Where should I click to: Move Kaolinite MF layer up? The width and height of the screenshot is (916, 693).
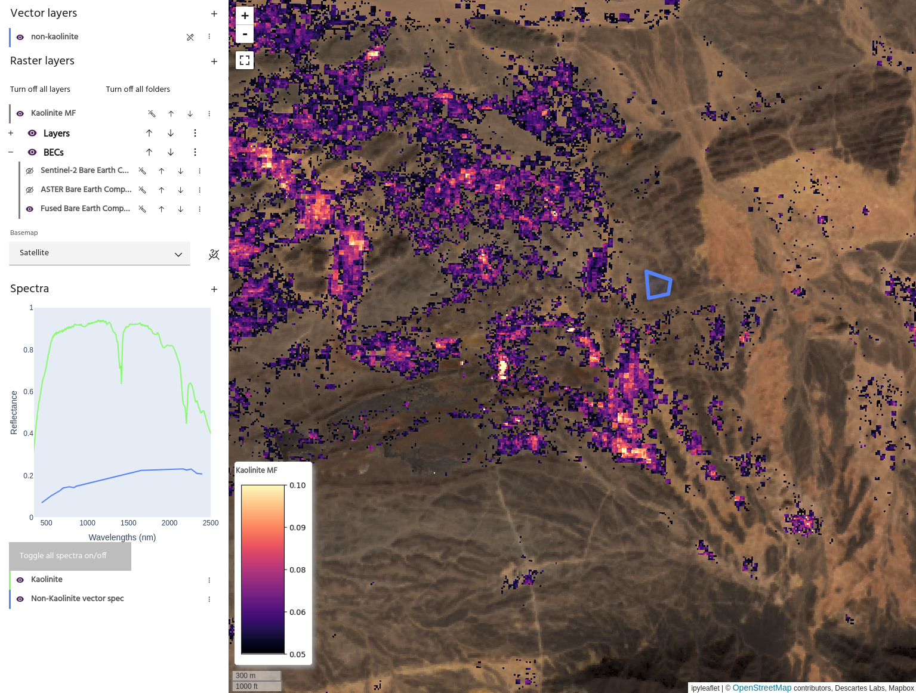[x=171, y=113]
